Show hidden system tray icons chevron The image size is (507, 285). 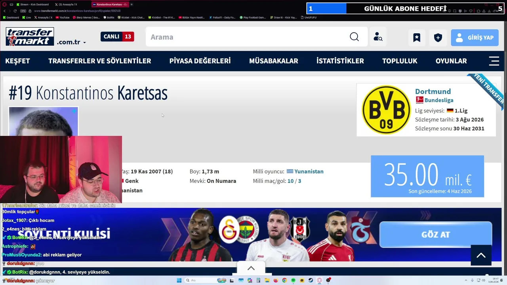tap(466, 280)
